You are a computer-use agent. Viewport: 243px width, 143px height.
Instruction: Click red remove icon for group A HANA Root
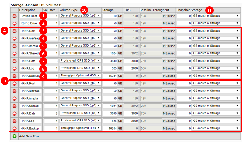coord(14,31)
